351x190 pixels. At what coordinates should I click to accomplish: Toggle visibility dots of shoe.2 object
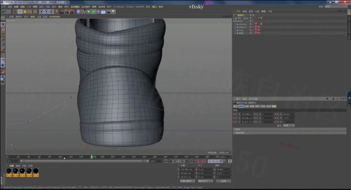click(x=251, y=27)
